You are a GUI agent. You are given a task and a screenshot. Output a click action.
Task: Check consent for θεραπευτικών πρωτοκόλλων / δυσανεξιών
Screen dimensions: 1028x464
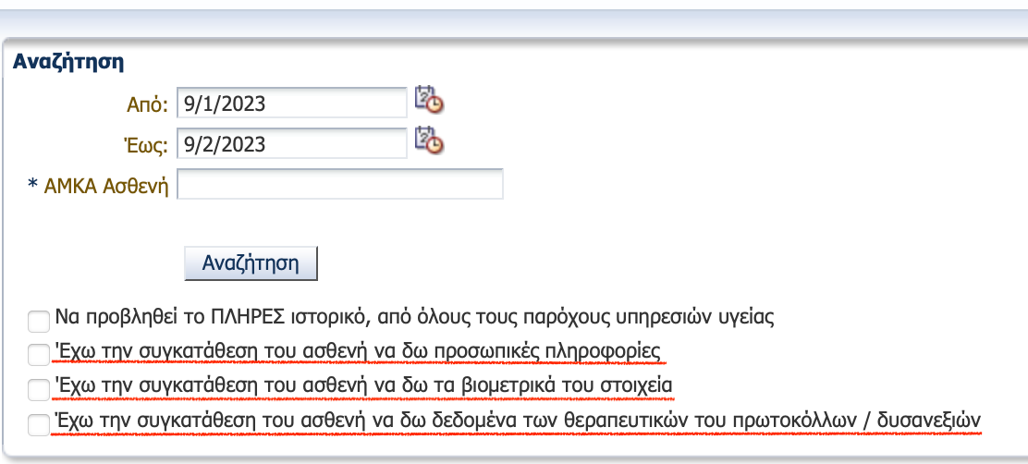tap(39, 424)
